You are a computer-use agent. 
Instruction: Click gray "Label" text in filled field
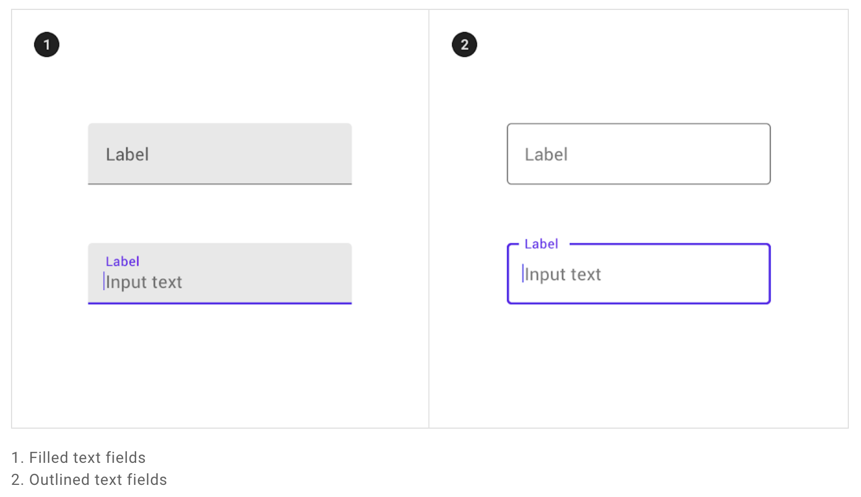tap(127, 155)
